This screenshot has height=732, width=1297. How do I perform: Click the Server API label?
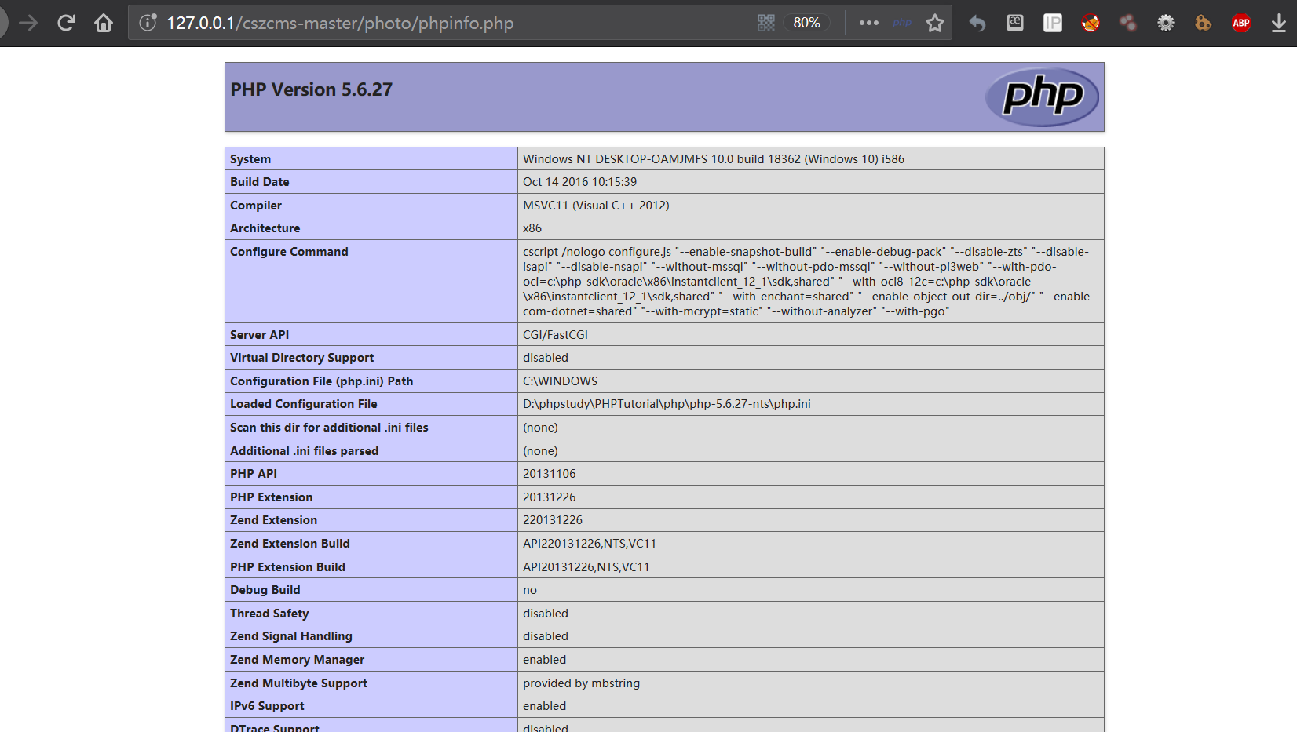tap(260, 335)
